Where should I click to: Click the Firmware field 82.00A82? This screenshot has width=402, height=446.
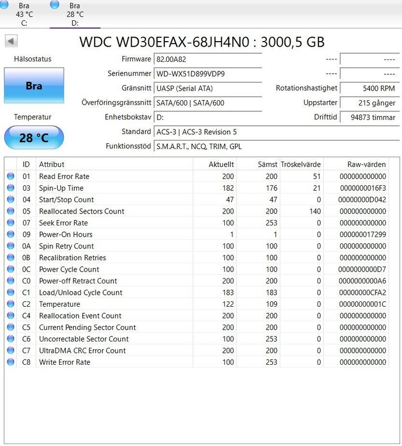(x=207, y=59)
